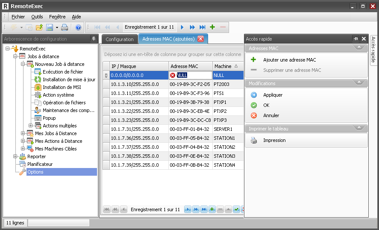Select Maintenance des comp… node

click(x=68, y=111)
